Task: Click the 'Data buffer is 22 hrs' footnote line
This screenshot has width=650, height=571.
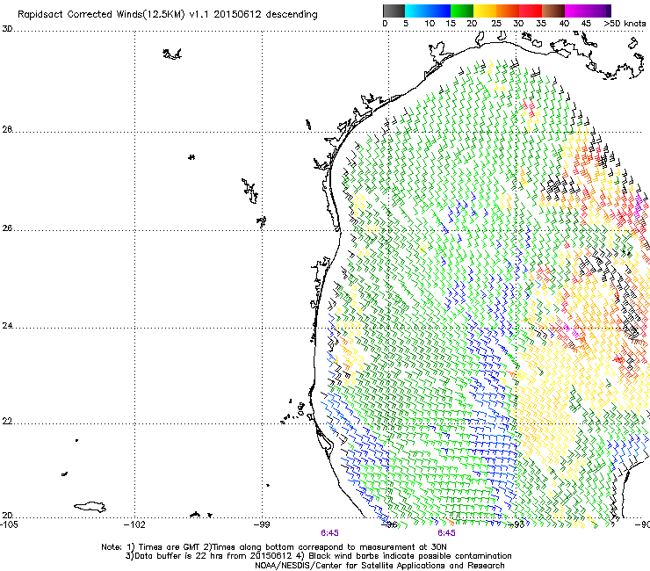Action: 318,556
